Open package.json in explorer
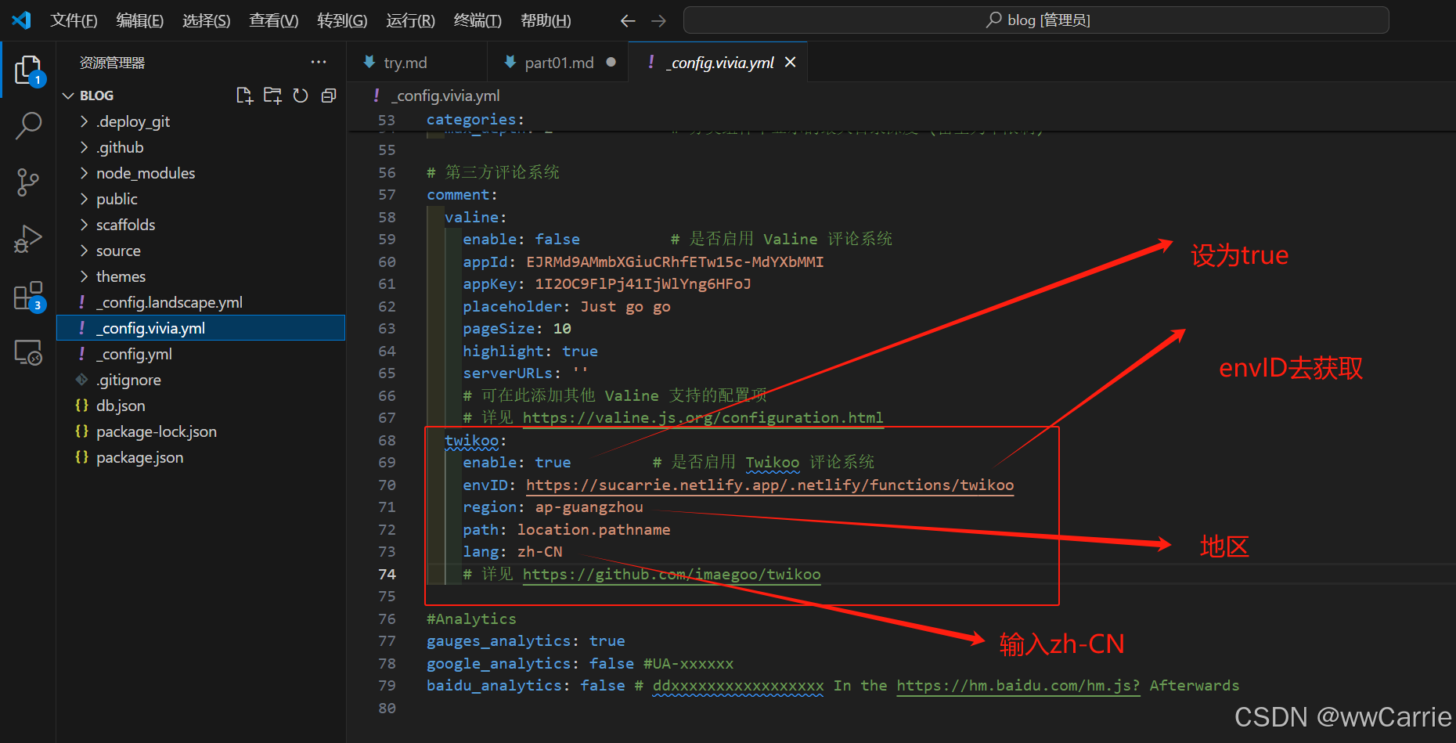Image resolution: width=1456 pixels, height=743 pixels. coord(201,457)
